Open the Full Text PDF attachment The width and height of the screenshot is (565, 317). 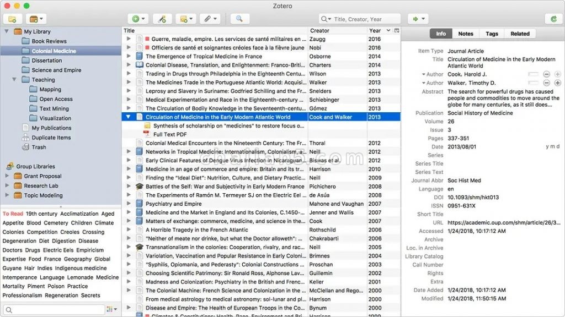pyautogui.click(x=170, y=134)
